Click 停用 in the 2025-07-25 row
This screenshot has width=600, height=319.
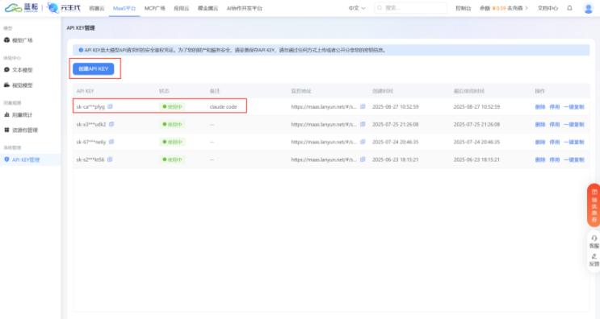coord(555,124)
